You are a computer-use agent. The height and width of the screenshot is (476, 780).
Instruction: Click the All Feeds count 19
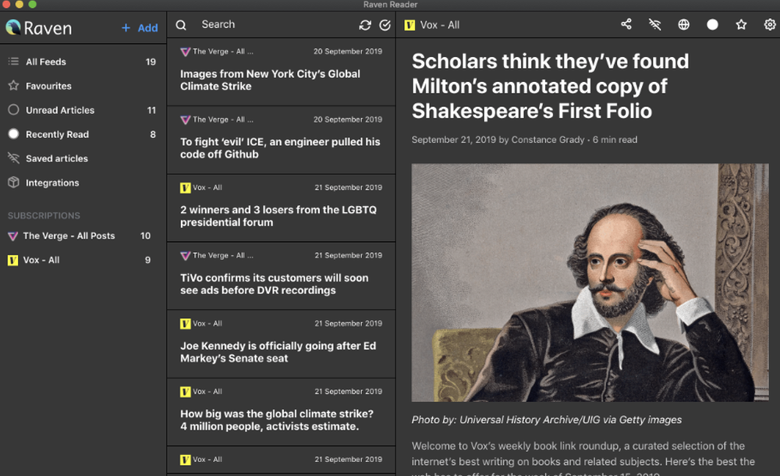[x=151, y=62]
